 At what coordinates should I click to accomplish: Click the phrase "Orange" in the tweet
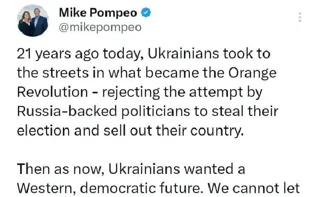point(252,73)
